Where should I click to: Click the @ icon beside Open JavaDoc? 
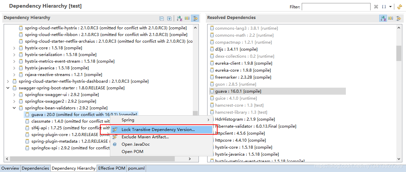coord(115,144)
